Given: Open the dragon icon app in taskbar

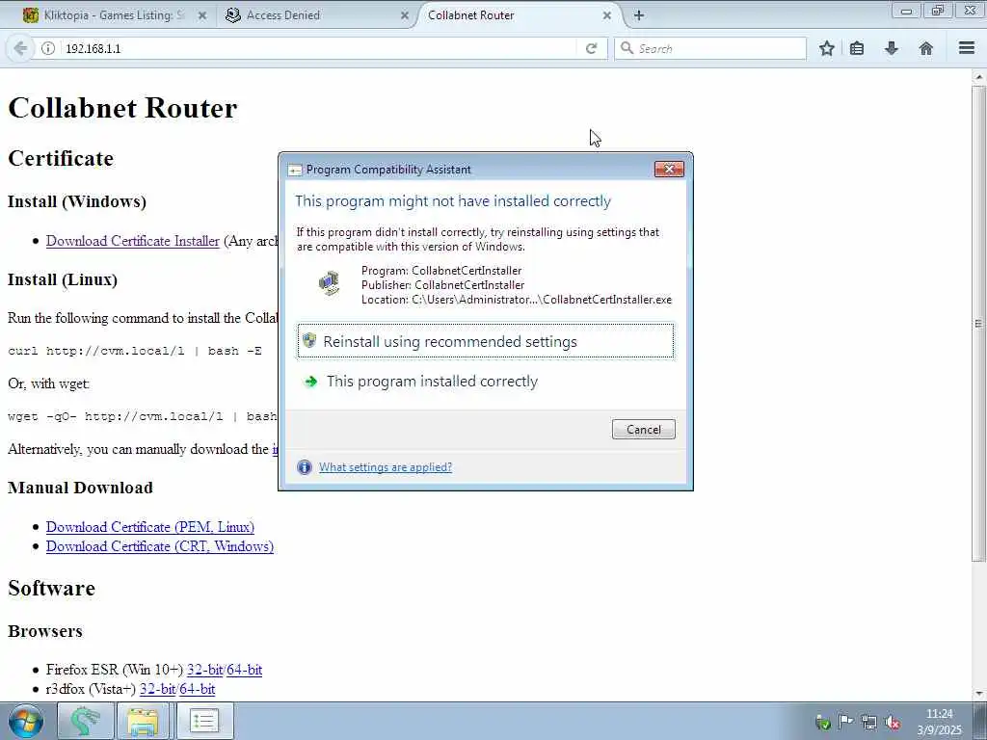Looking at the screenshot, I should point(86,721).
